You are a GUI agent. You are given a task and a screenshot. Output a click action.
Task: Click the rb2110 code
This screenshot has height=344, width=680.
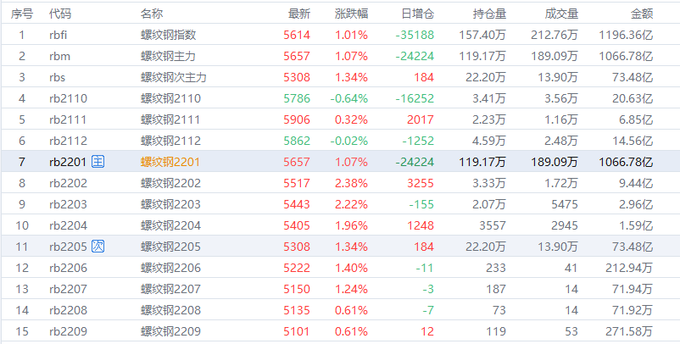68,98
